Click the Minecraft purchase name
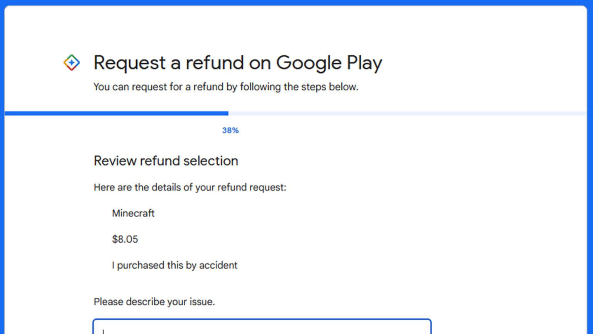 click(x=133, y=213)
